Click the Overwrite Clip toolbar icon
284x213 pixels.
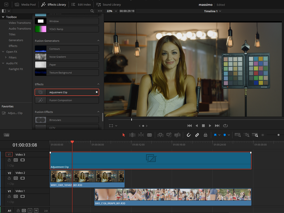point(169,135)
